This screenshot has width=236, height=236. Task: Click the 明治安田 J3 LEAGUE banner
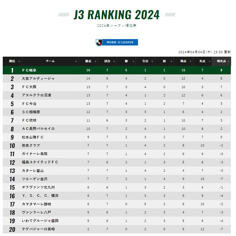coord(117,42)
